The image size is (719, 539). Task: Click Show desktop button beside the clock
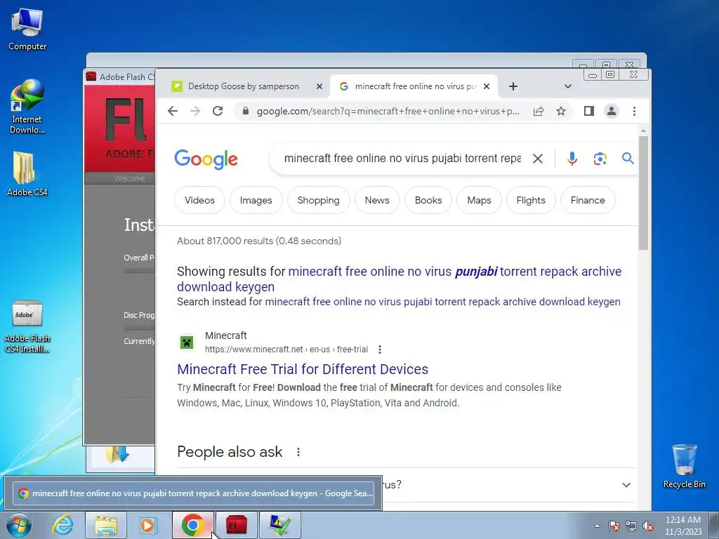tap(714, 526)
